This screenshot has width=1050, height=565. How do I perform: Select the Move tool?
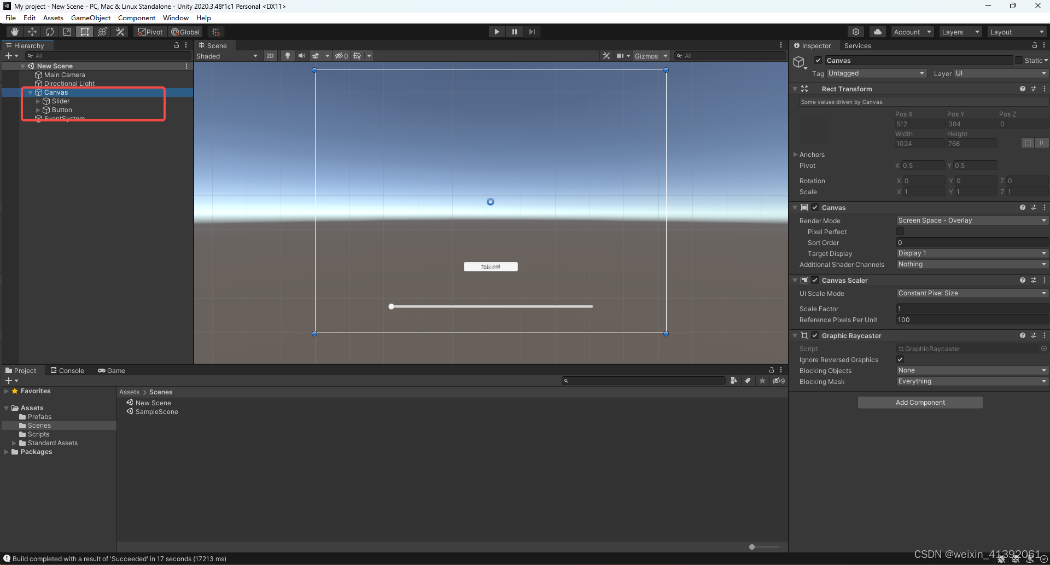point(32,31)
